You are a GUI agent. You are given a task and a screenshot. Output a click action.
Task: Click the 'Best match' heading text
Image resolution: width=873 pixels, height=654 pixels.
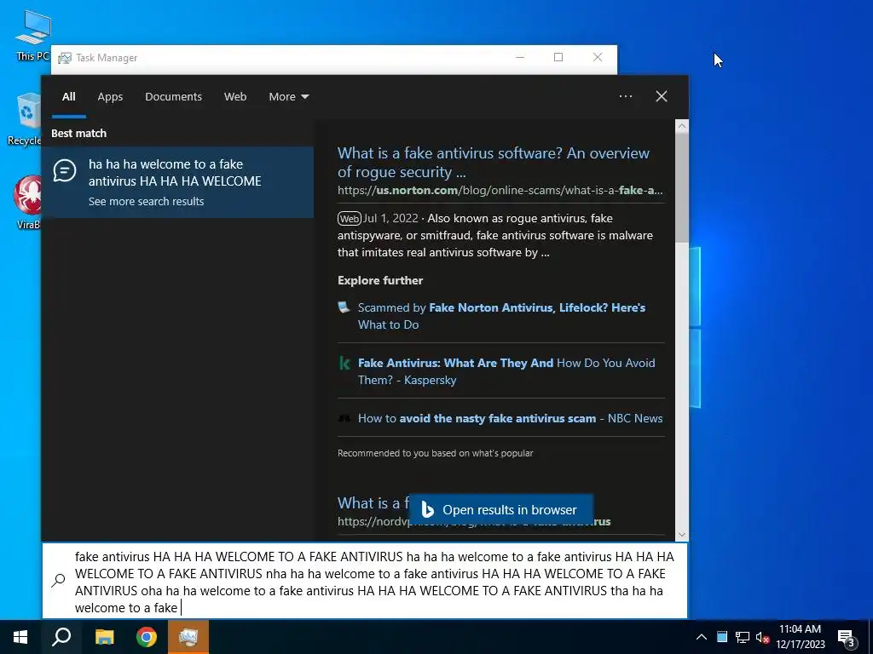pyautogui.click(x=78, y=134)
